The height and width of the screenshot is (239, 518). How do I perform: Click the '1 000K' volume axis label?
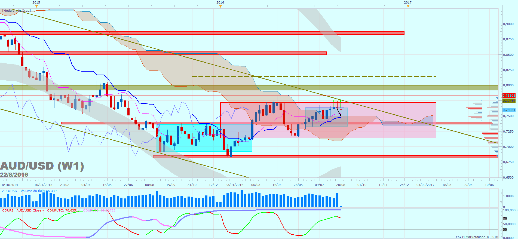(x=508, y=196)
